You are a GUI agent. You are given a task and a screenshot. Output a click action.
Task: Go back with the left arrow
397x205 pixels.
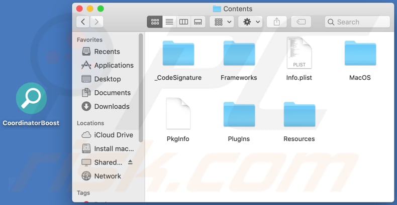(x=83, y=22)
